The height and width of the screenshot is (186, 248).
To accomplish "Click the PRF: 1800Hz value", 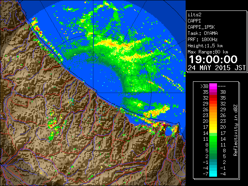I will (203, 40).
